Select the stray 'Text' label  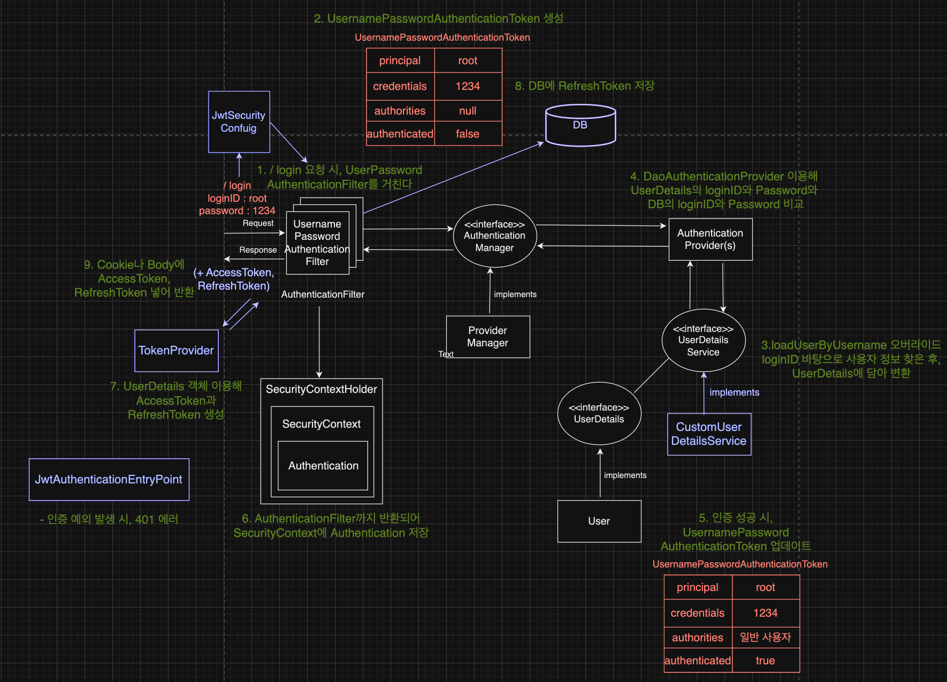tap(446, 354)
